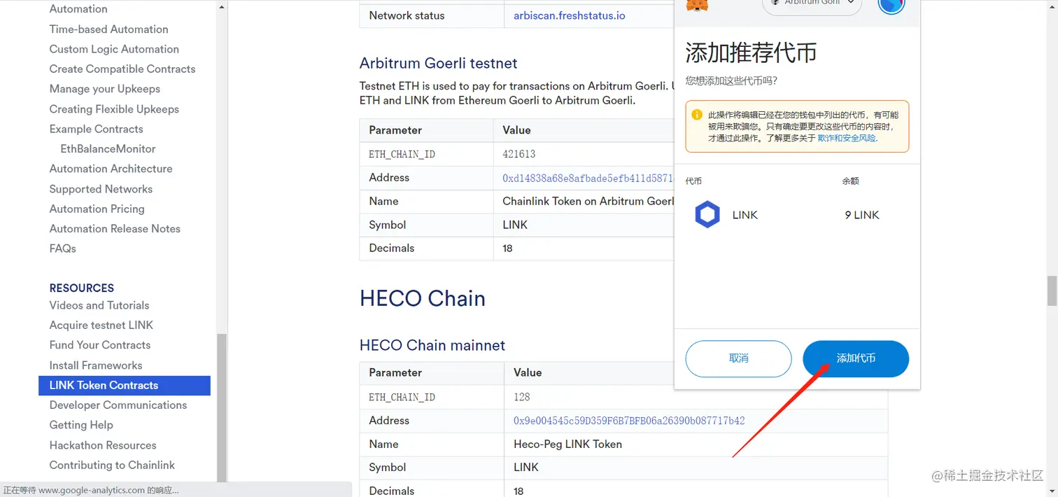
Task: Open the MetaMask account avatar
Action: click(x=891, y=4)
